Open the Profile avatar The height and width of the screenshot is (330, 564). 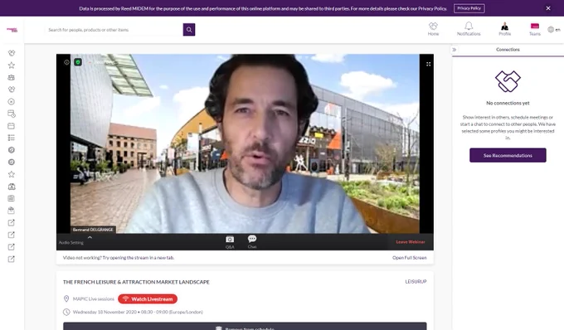click(504, 29)
